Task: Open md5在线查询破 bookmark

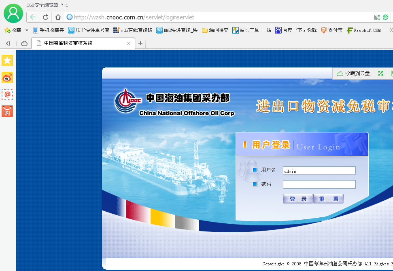Action: pyautogui.click(x=133, y=30)
